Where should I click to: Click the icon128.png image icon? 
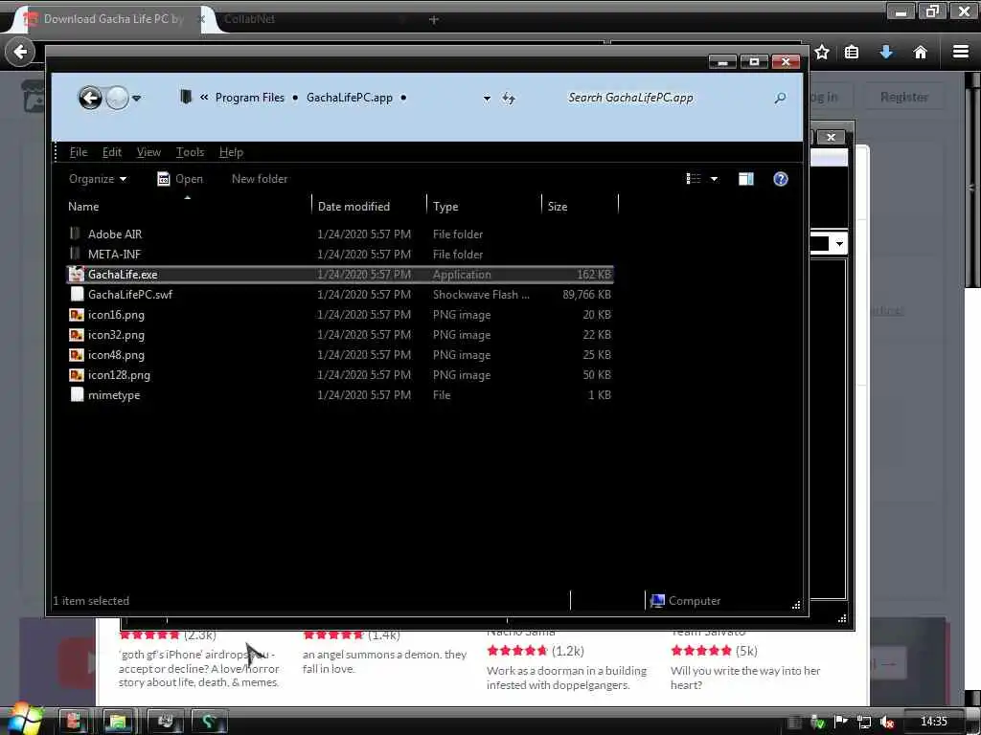[77, 375]
